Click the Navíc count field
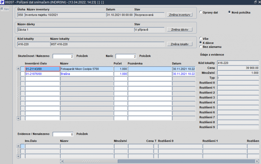Screen dimensions: 261x164 (x=126, y=56)
